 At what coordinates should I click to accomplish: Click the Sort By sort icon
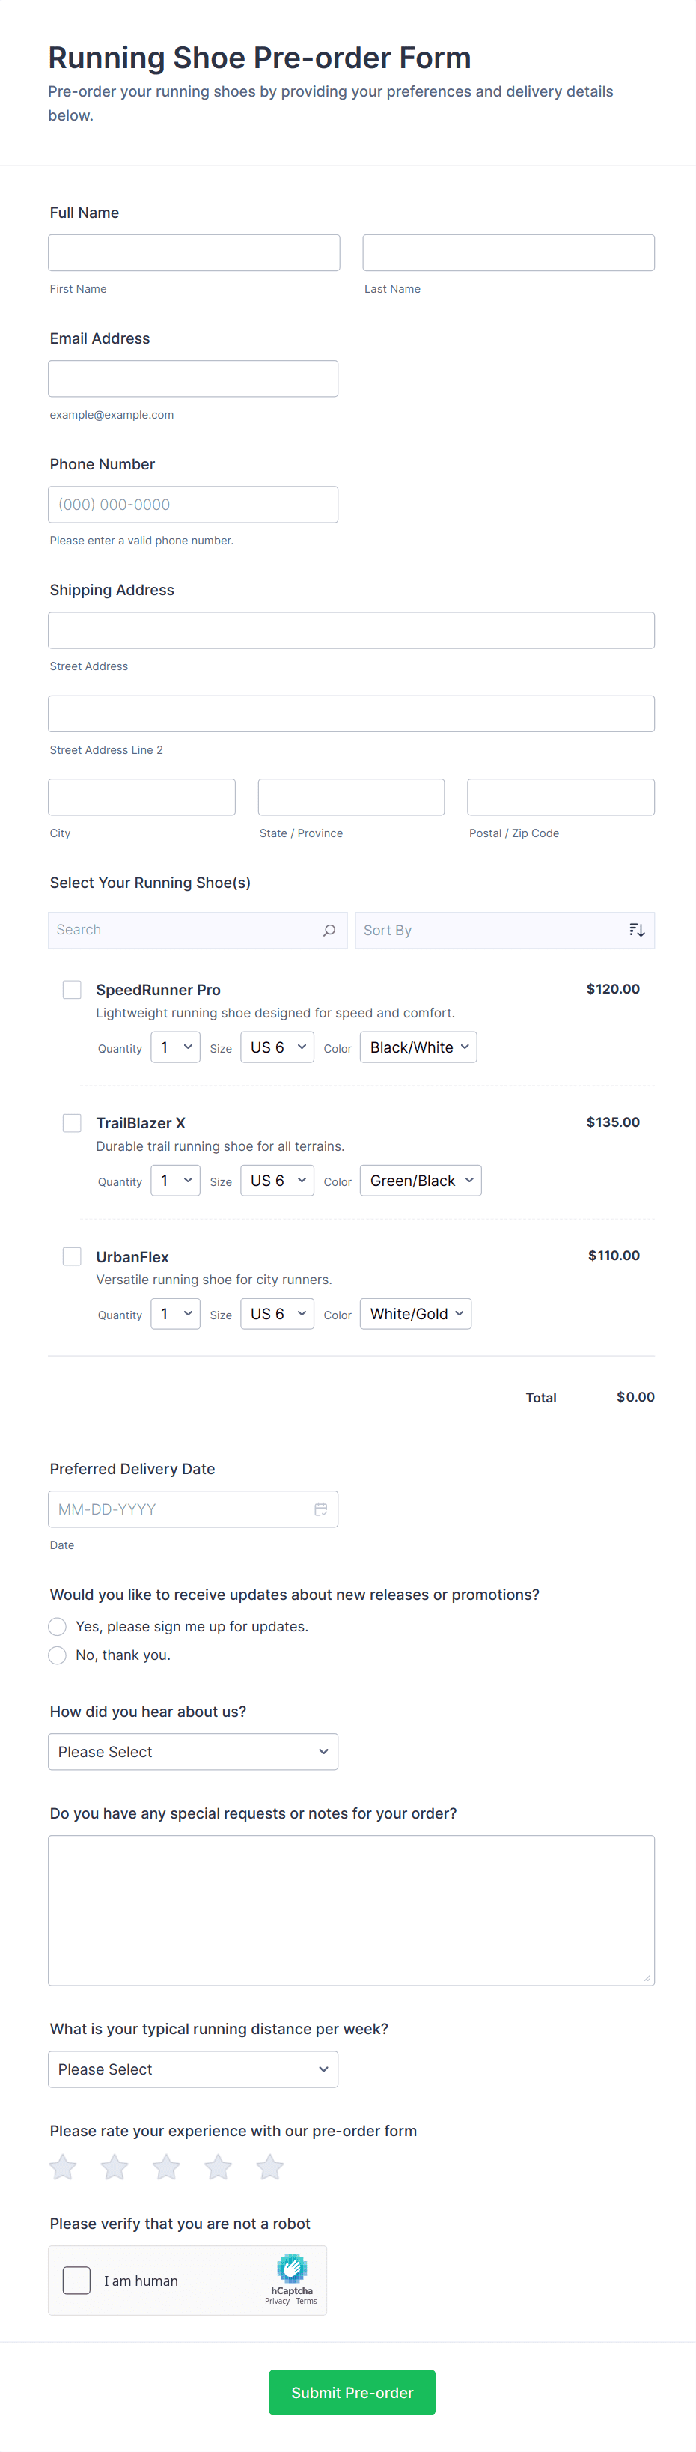tap(636, 930)
